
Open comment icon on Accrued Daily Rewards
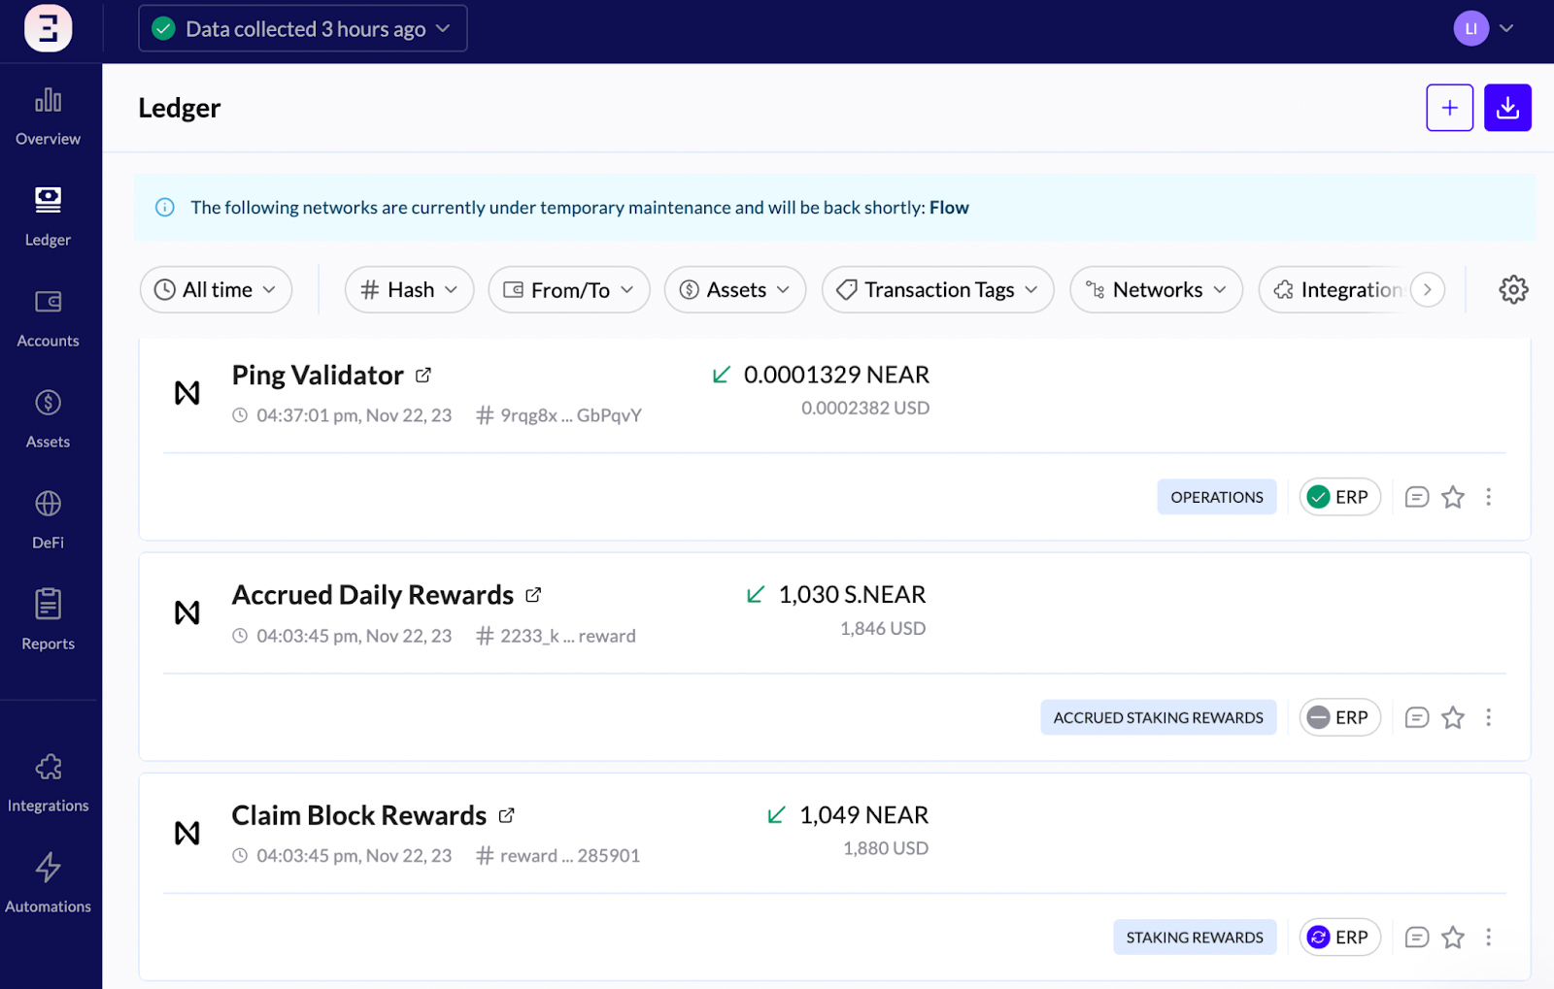[x=1416, y=718]
